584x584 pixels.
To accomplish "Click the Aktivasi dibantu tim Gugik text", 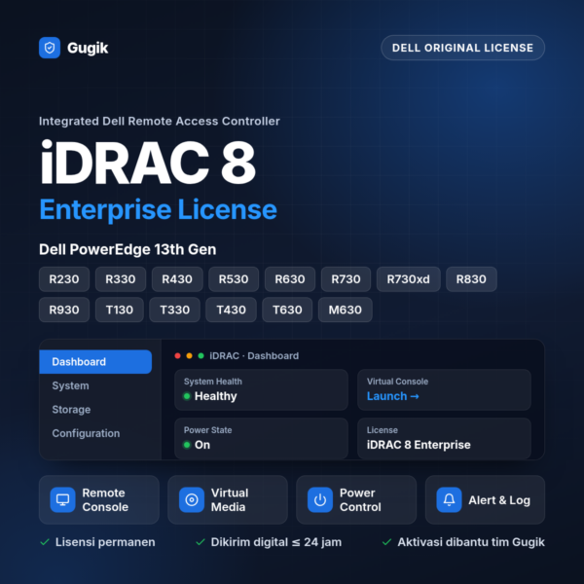I will click(x=471, y=542).
